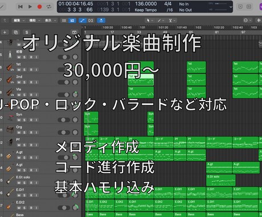Click the grand piano icon on Pf track
The image size is (262, 217).
point(10,143)
